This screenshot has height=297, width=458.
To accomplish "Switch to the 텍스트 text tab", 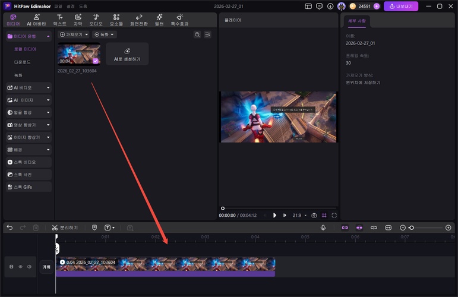I will pos(59,20).
